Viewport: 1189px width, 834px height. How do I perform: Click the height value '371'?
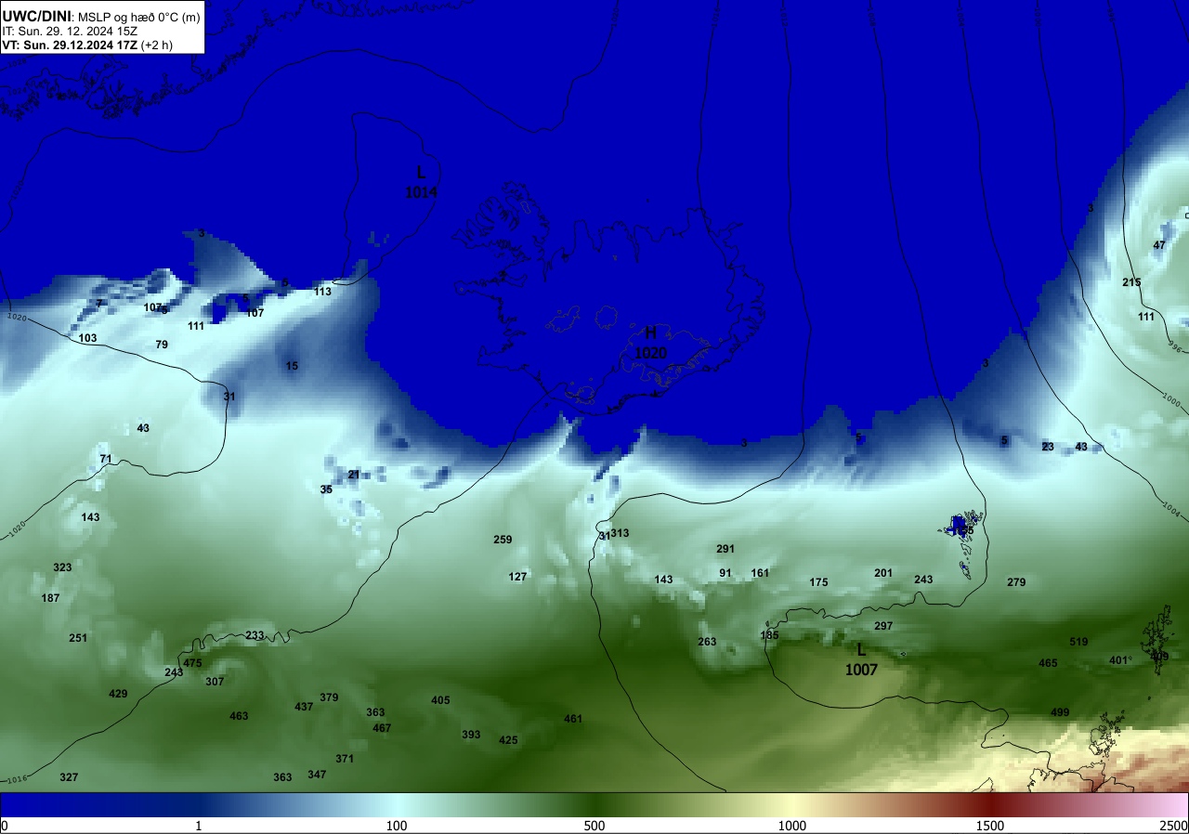pos(345,759)
